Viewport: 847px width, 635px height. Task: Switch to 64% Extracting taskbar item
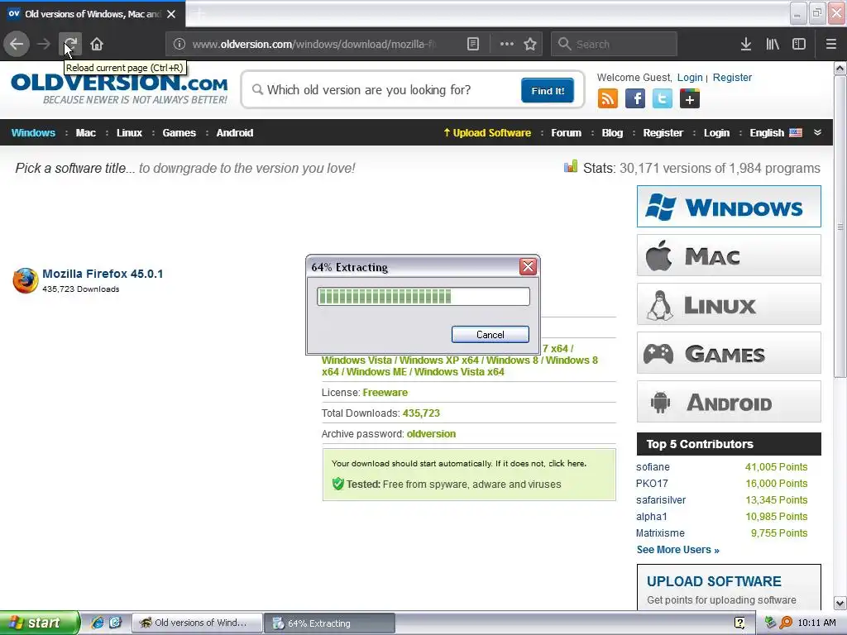coord(329,623)
